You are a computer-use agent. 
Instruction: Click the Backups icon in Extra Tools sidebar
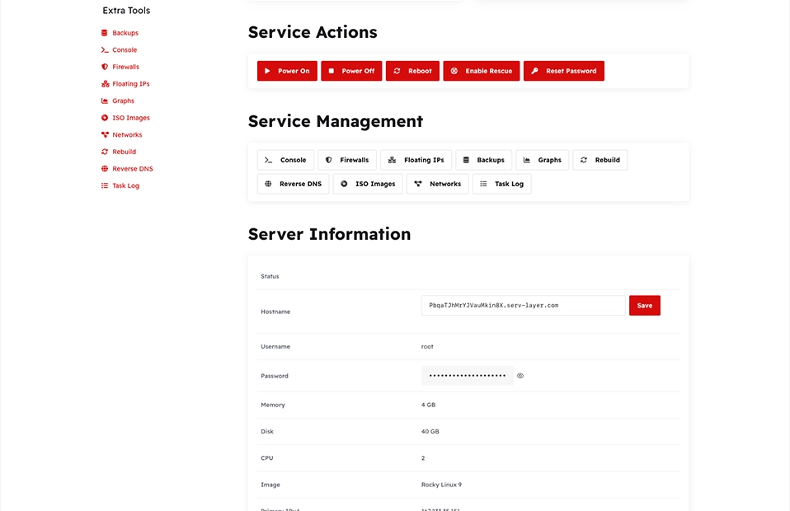104,33
